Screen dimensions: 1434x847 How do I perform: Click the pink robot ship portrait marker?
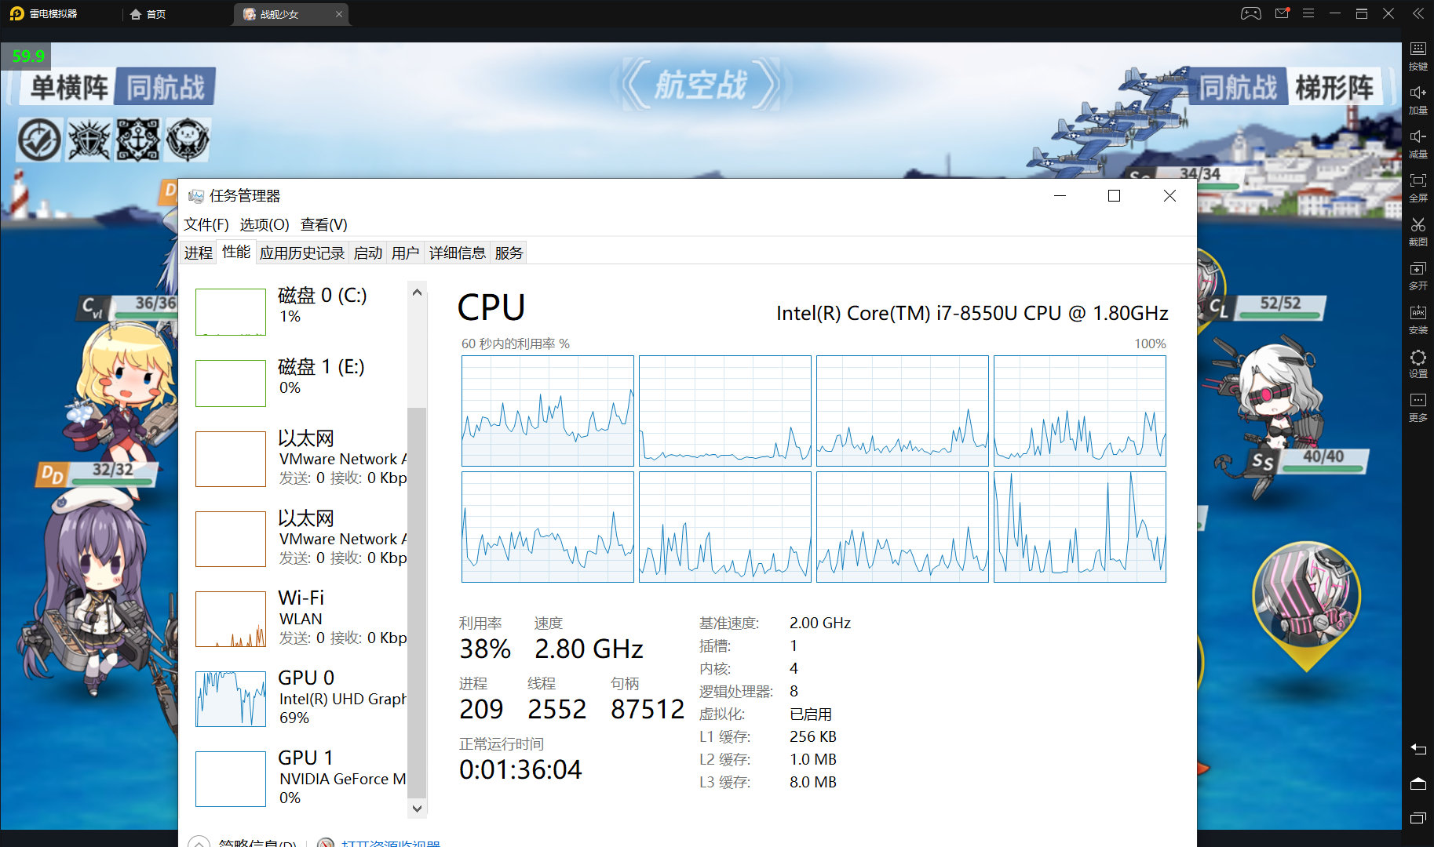[x=1306, y=605]
